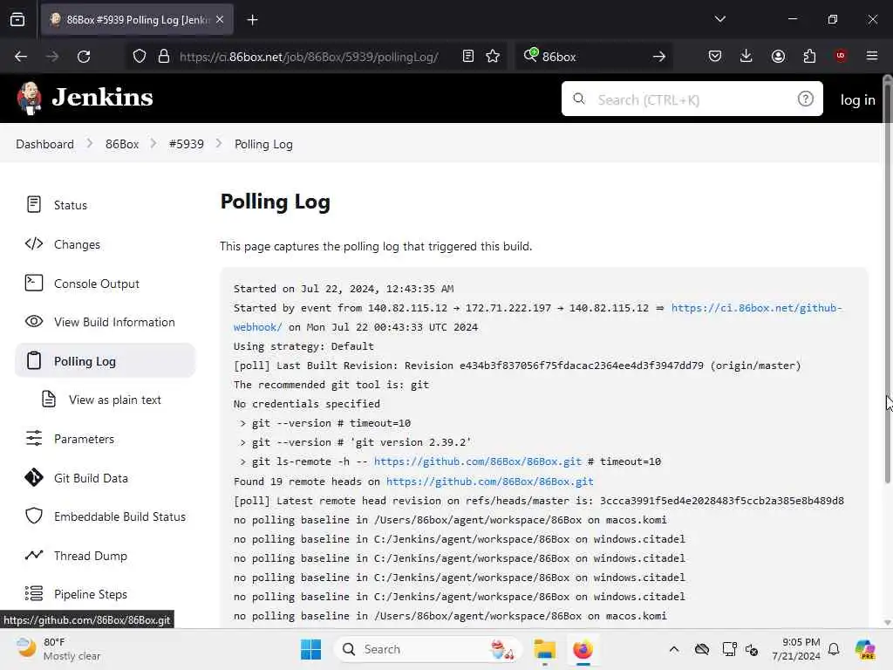Focus the Jenkins Search (CTRL+K) field
This screenshot has width=893, height=670.
click(x=692, y=99)
